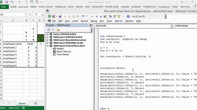The width and height of the screenshot is (197, 110).
Task: Click the Paste icon in VBA toolbar
Action: 74,16
